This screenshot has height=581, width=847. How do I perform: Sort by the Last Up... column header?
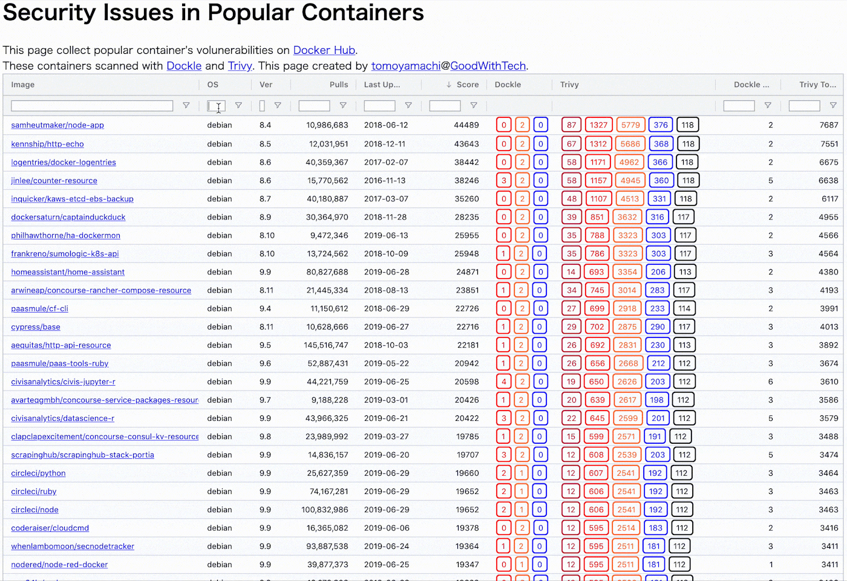point(382,85)
